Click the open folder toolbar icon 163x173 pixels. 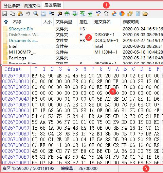coord(145,14)
